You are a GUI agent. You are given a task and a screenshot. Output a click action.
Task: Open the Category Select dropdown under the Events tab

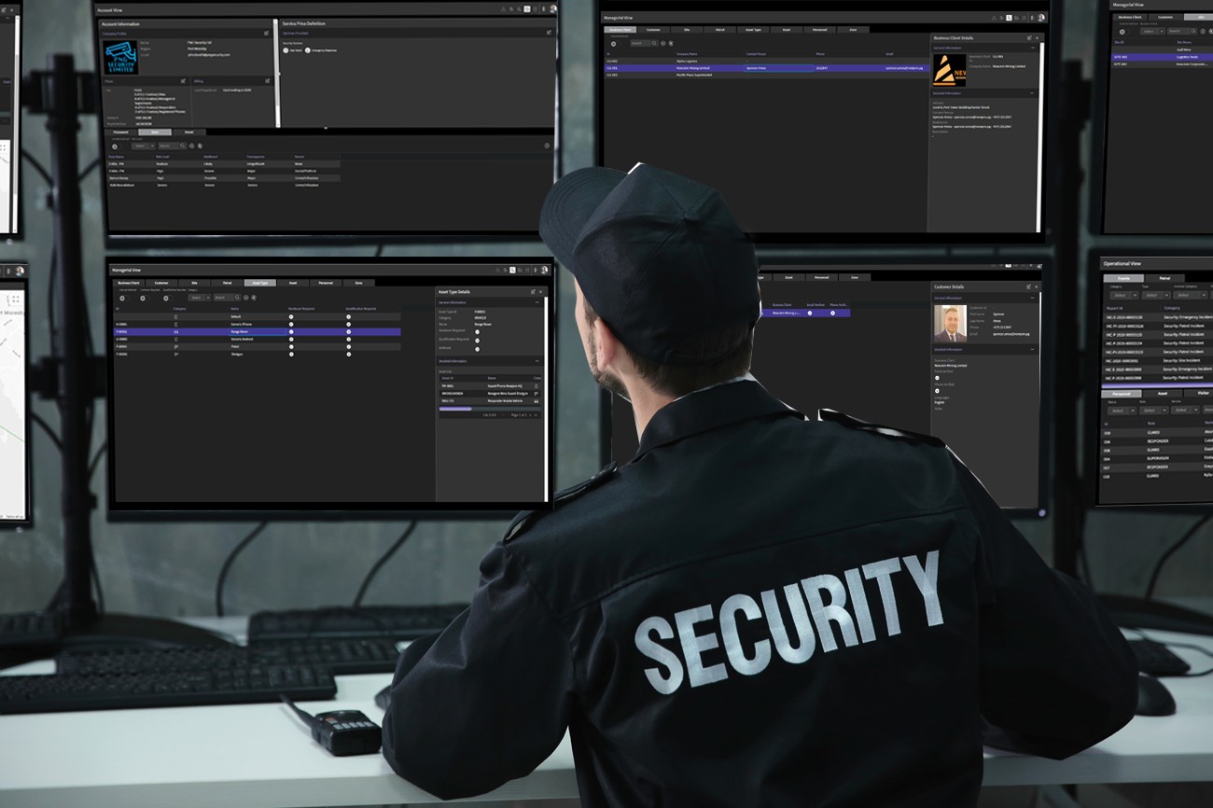click(x=1123, y=295)
